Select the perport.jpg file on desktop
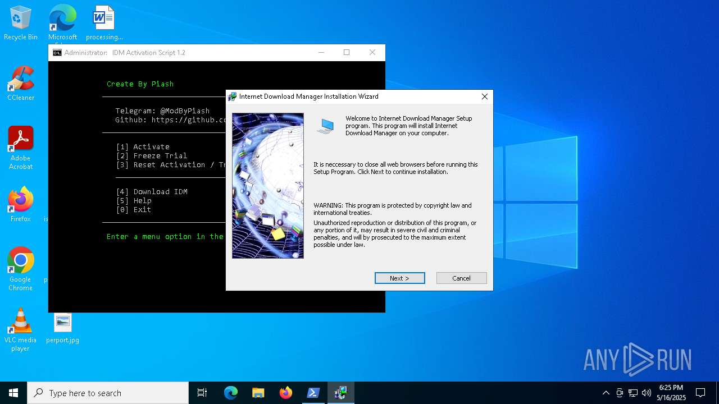 point(62,328)
